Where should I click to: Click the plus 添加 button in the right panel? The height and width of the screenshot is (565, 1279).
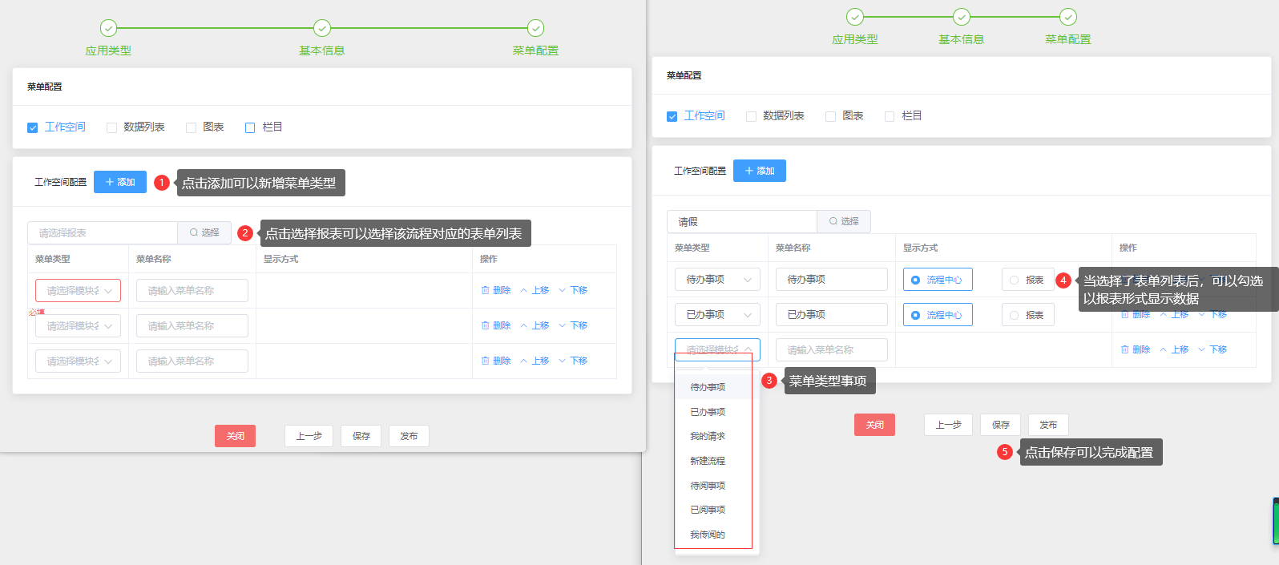pos(759,171)
